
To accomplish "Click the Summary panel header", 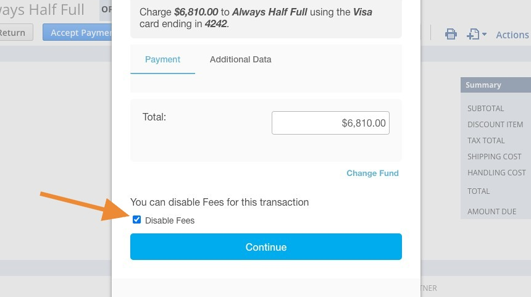I will pos(496,85).
